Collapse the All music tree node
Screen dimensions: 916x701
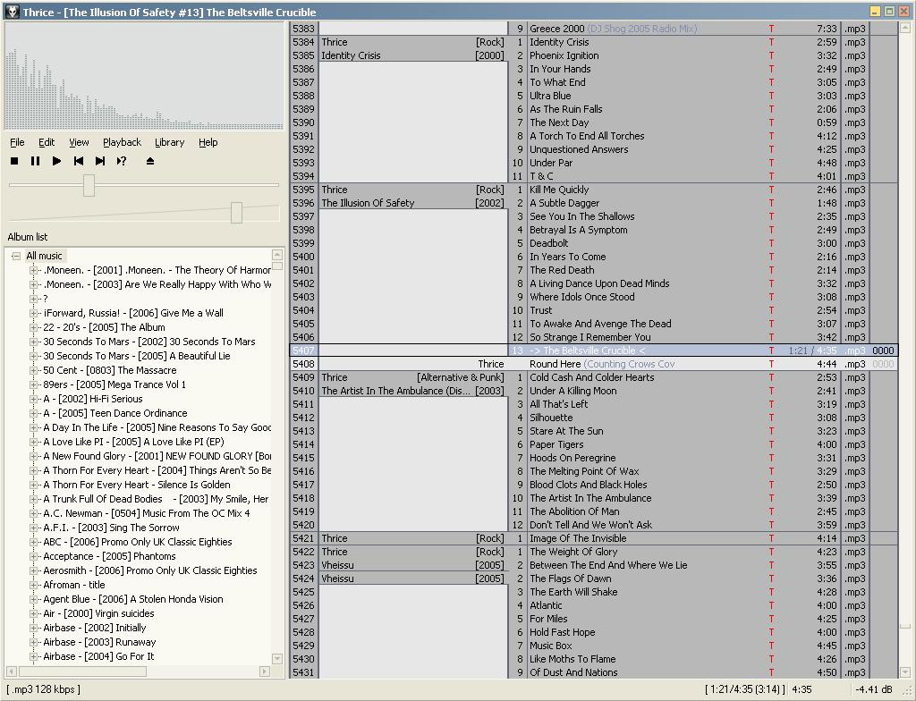pyautogui.click(x=16, y=256)
